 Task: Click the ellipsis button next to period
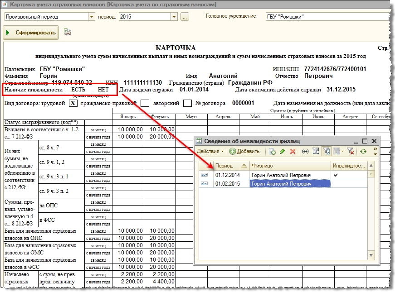pos(185,17)
